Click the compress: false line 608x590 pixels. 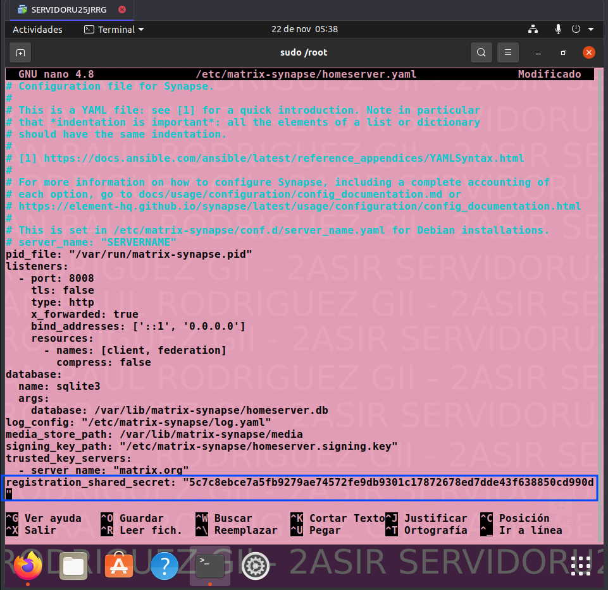click(x=104, y=363)
